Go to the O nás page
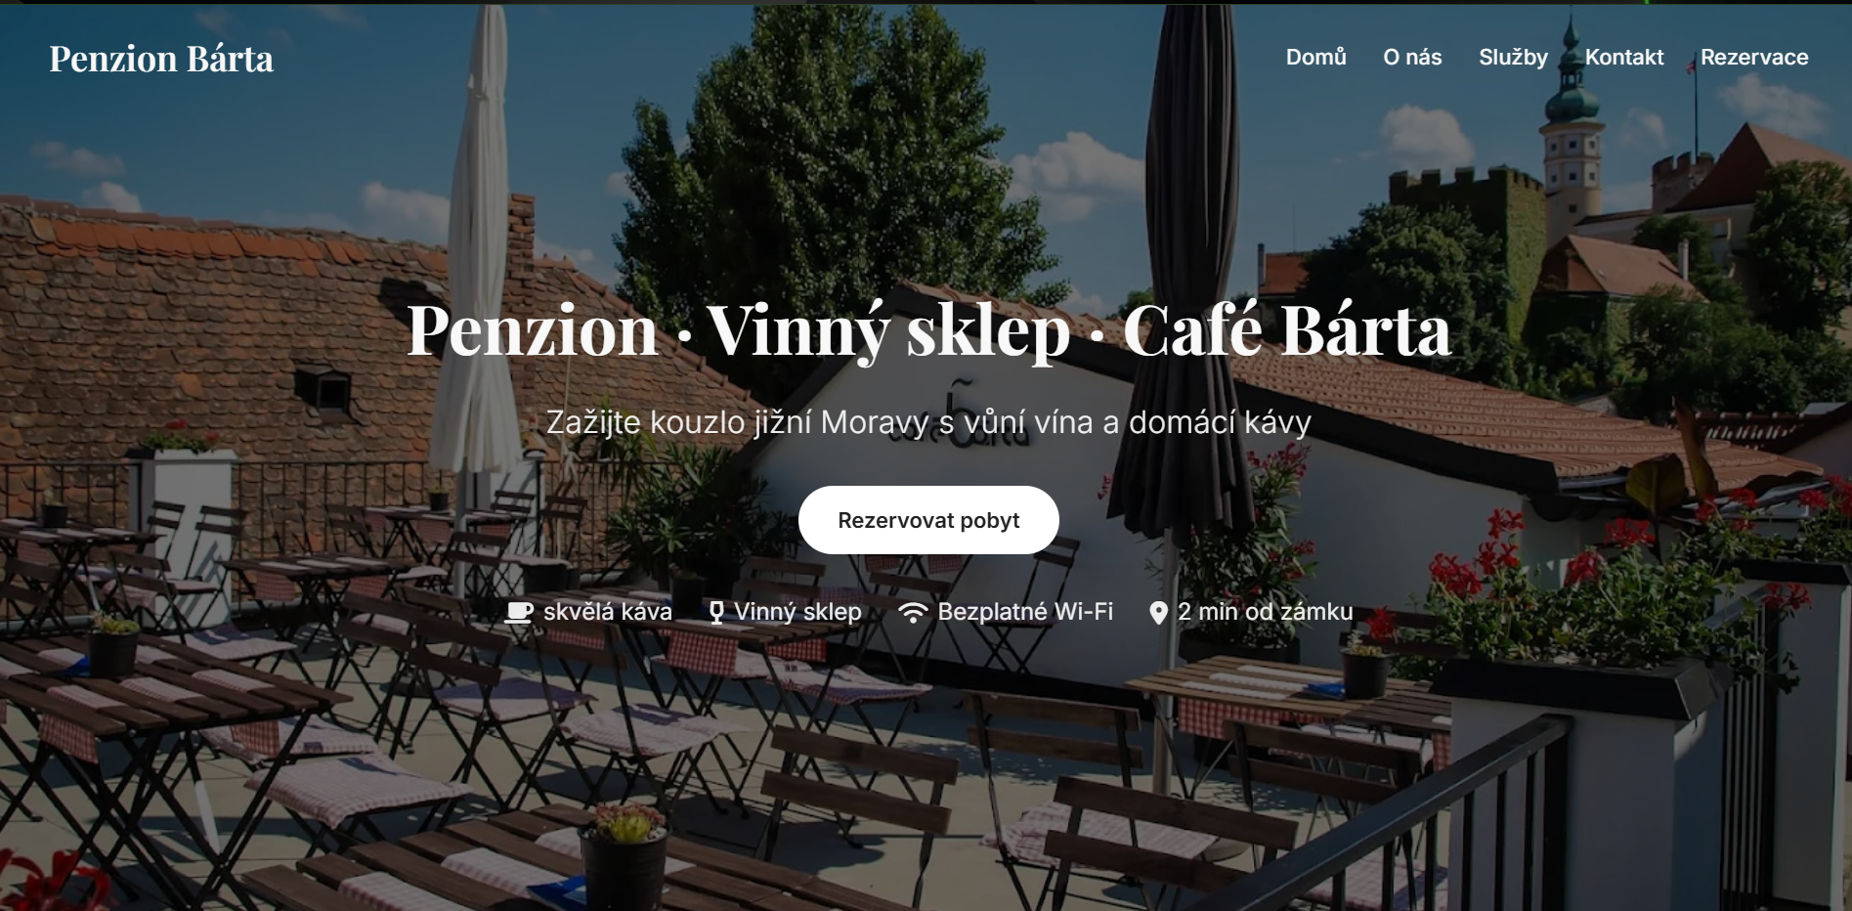 point(1412,57)
